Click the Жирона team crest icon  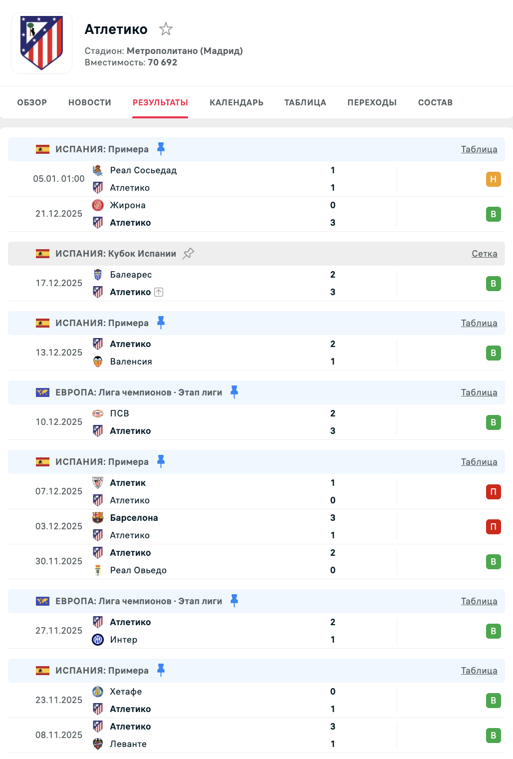pos(98,205)
